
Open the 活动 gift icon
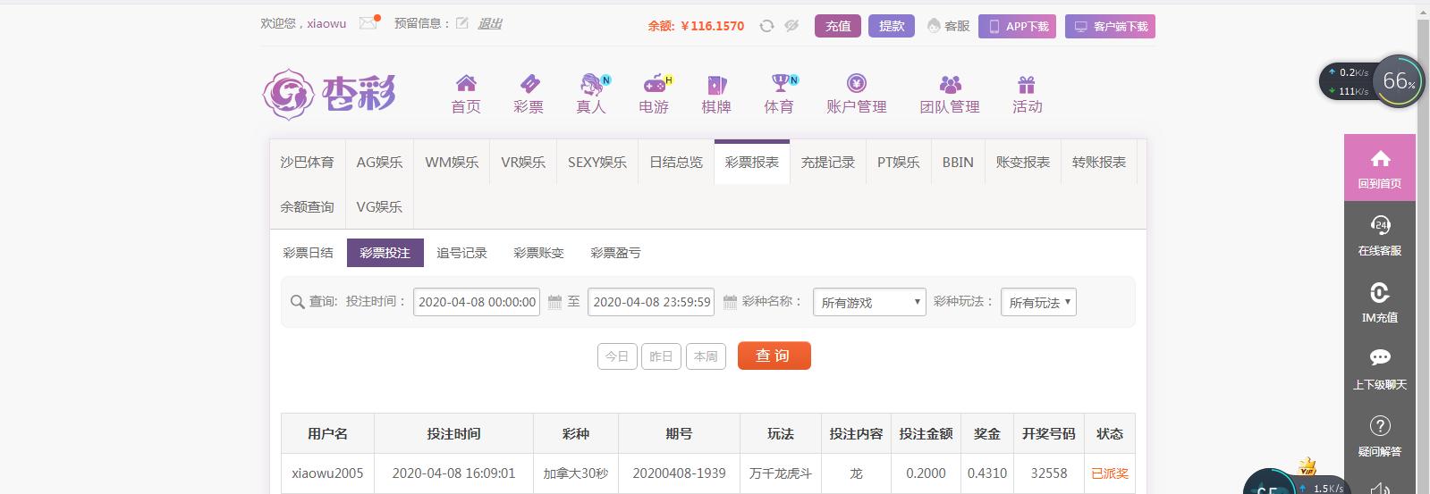1027,84
